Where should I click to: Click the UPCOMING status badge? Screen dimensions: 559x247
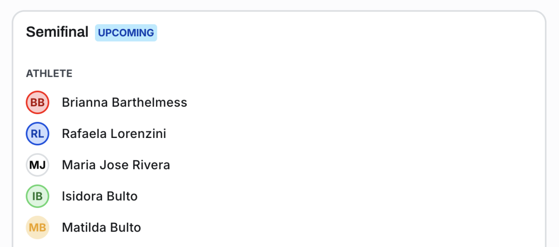[126, 33]
